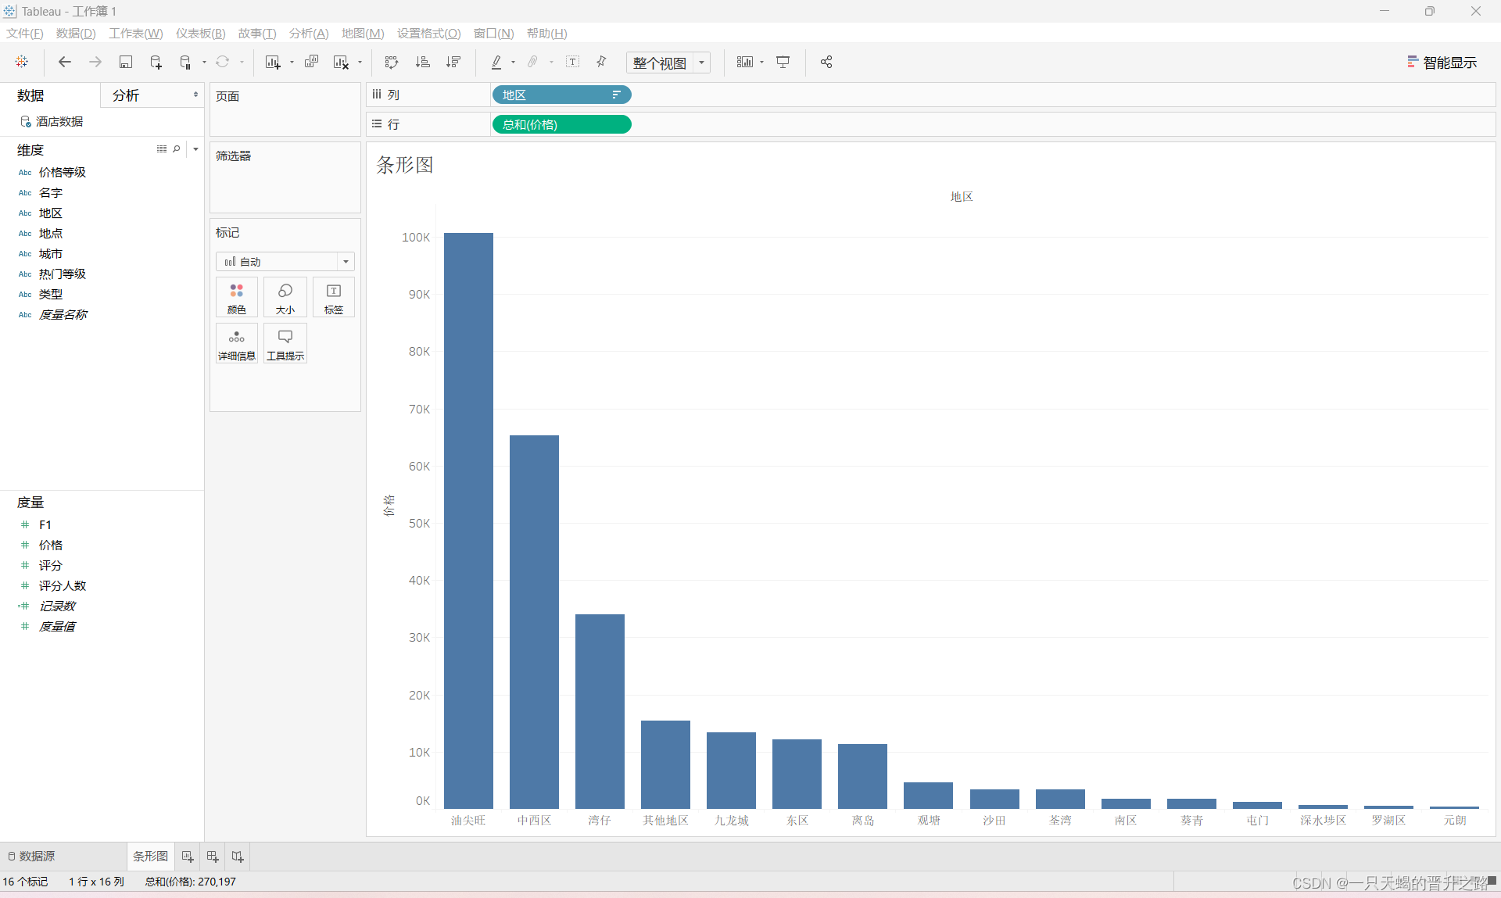Image resolution: width=1501 pixels, height=898 pixels.
Task: Pause automatic data updates
Action: click(185, 62)
